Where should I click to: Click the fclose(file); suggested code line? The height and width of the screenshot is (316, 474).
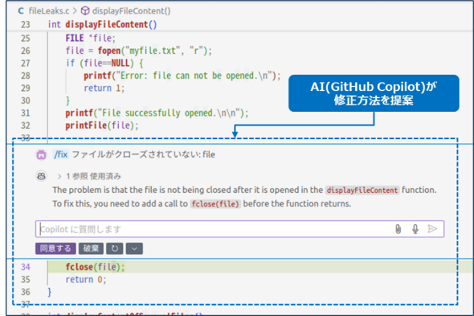tap(95, 267)
